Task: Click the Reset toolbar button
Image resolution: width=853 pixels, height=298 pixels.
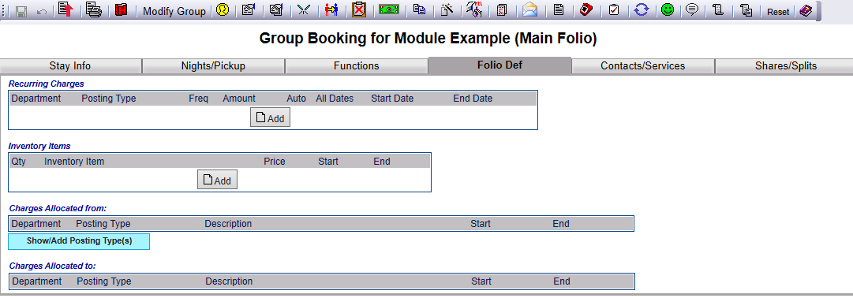Action: click(778, 11)
